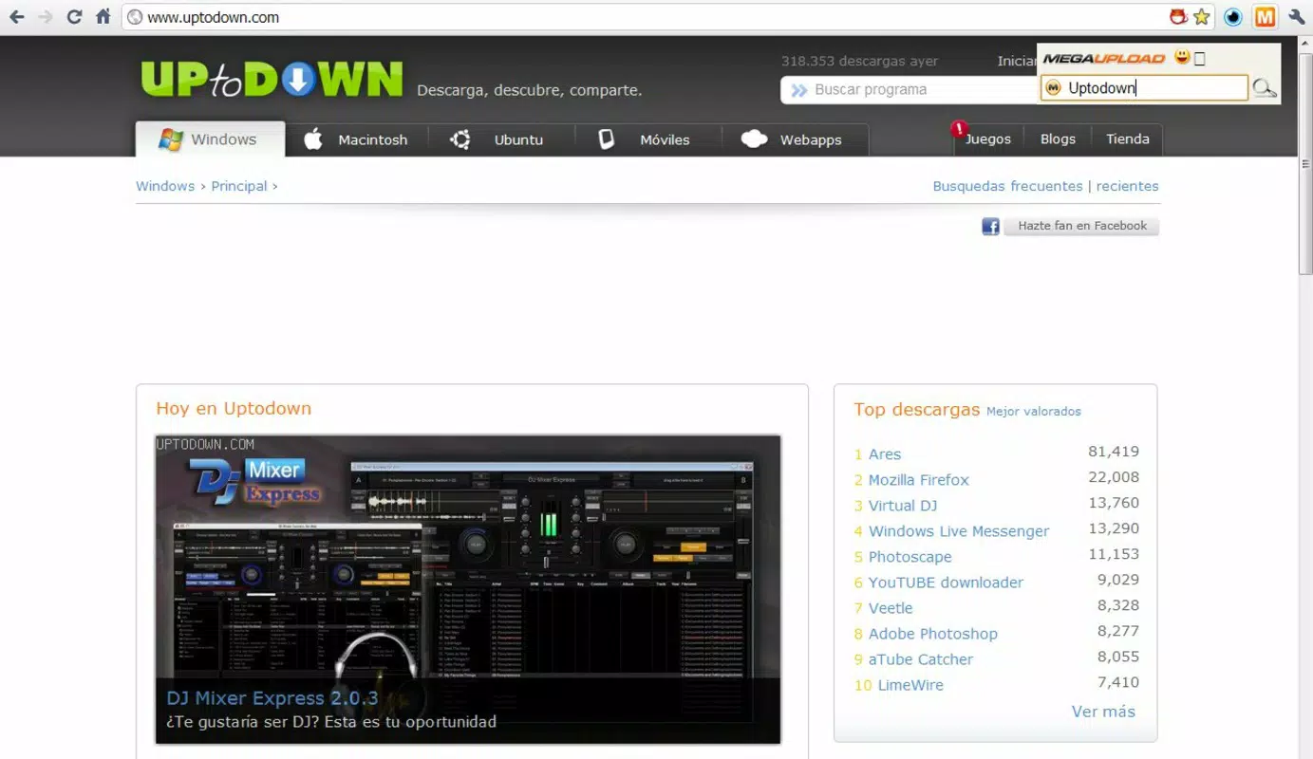
Task: Open the browser home page icon
Action: (x=103, y=17)
